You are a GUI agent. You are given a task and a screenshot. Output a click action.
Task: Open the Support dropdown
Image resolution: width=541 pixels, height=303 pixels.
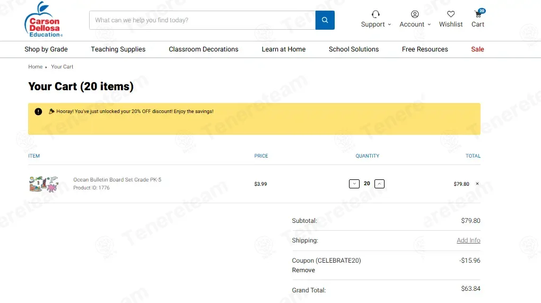376,19
